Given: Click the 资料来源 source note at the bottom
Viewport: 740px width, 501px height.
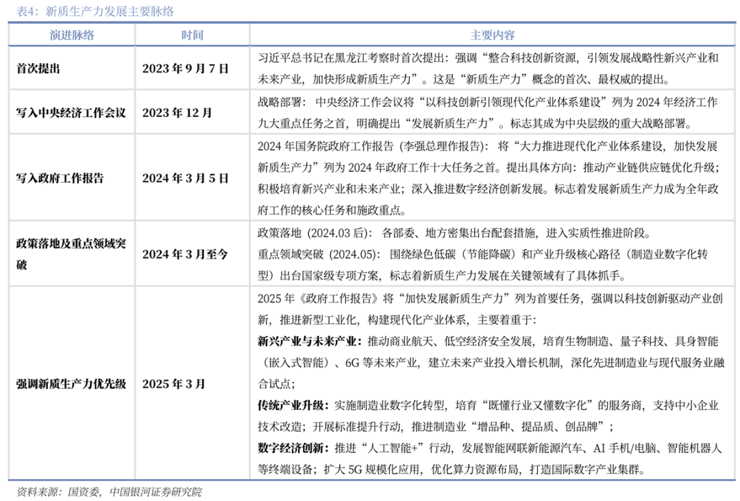Looking at the screenshot, I should click(x=109, y=491).
